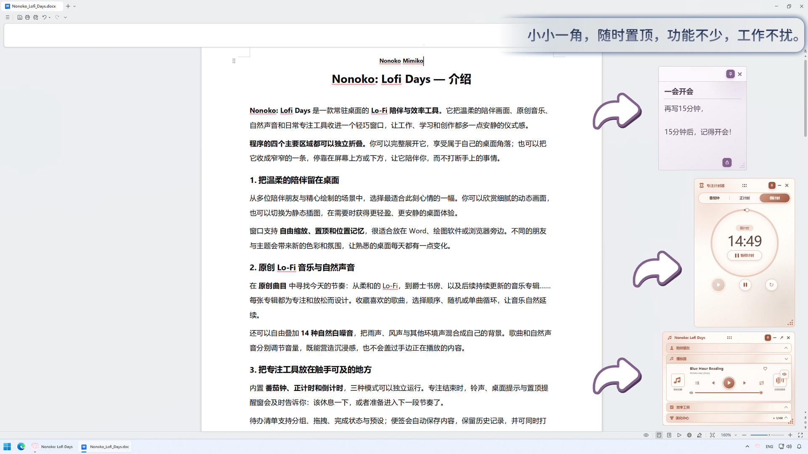Collapse the 播放器 section

(x=728, y=359)
